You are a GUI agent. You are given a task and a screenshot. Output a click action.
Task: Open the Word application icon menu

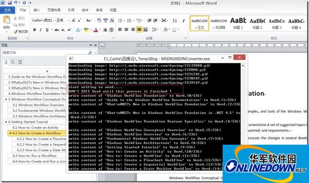tap(3, 3)
